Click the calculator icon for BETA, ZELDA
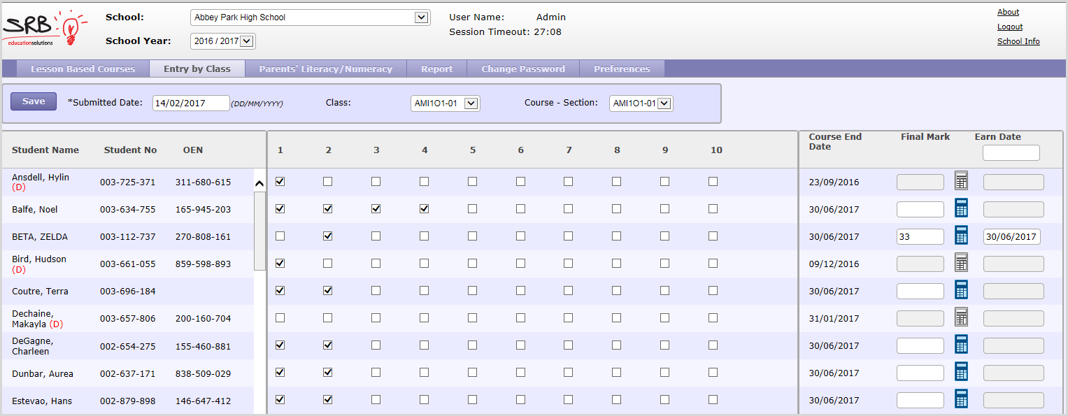Viewport: 1068px width, 416px height. click(961, 236)
